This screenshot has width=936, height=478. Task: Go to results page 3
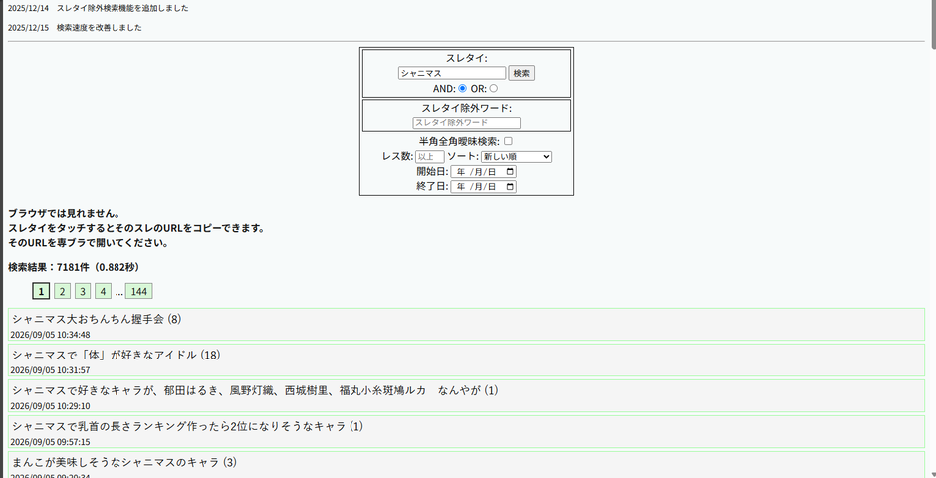click(83, 291)
